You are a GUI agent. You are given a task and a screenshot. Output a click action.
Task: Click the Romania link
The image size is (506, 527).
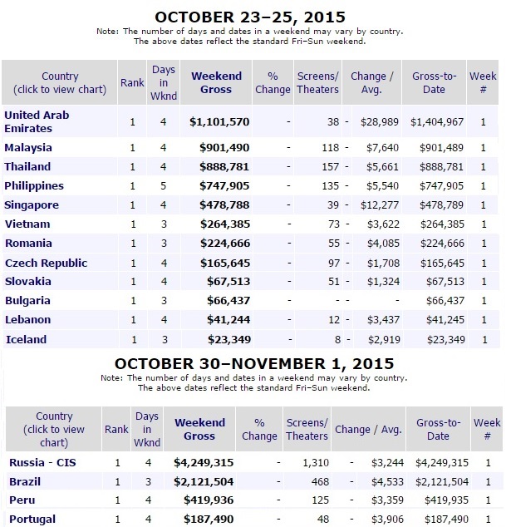pyautogui.click(x=29, y=243)
